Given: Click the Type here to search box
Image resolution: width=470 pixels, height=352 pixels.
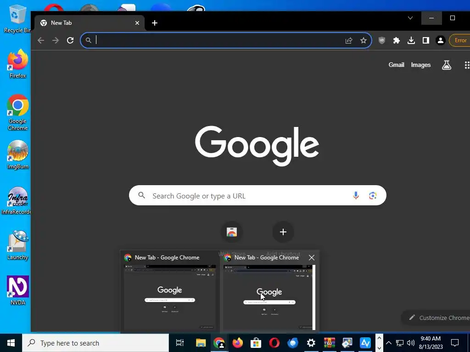Looking at the screenshot, I should (95, 343).
